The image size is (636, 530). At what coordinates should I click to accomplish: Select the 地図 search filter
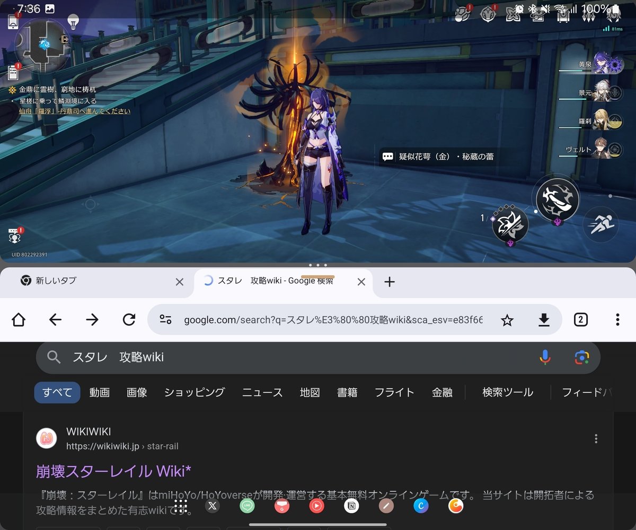click(x=310, y=393)
